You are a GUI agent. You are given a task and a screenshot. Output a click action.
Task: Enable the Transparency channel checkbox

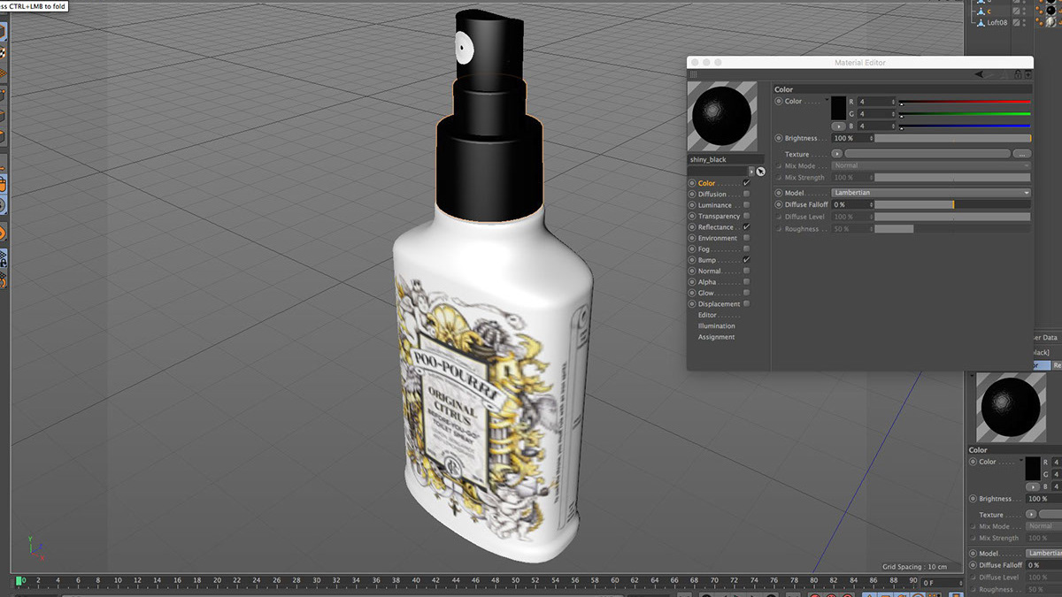(x=746, y=216)
